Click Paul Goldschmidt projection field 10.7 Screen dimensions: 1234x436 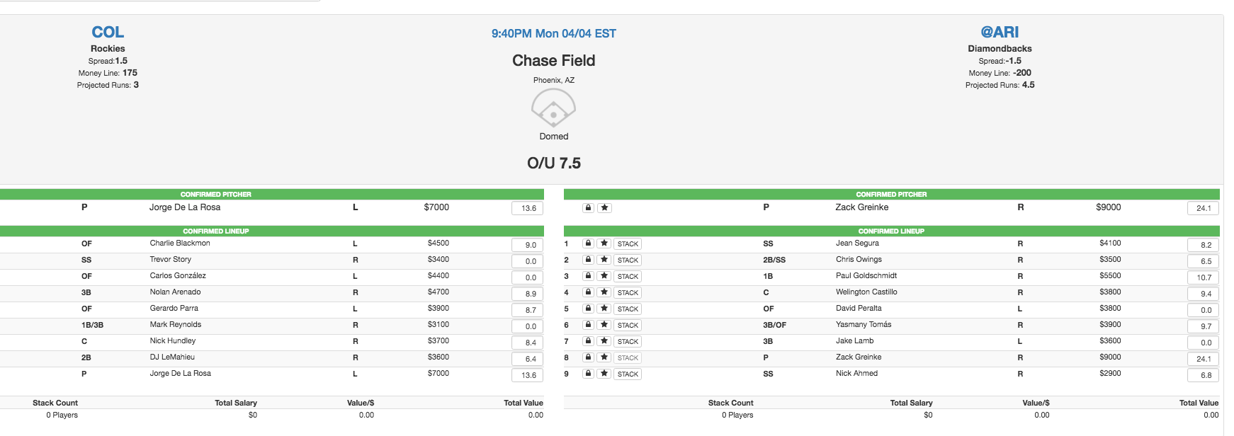(1203, 277)
